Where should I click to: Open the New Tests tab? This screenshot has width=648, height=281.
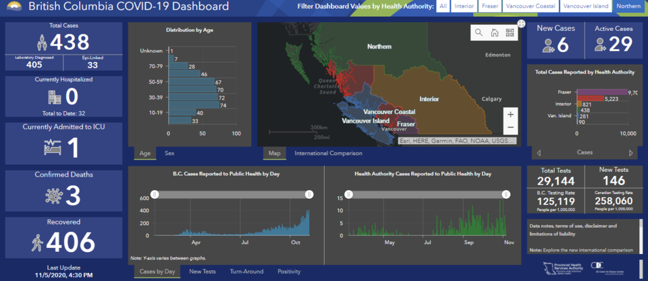[x=202, y=272]
